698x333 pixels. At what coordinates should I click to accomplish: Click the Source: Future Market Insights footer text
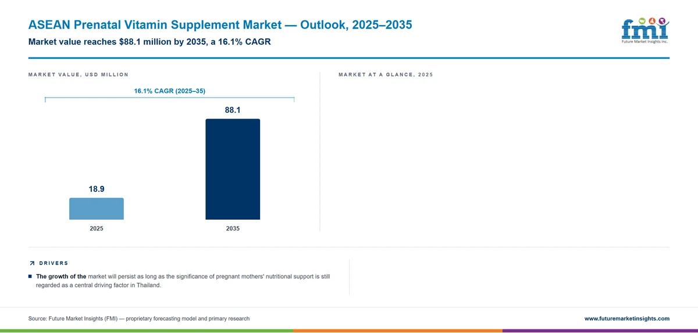pyautogui.click(x=139, y=318)
